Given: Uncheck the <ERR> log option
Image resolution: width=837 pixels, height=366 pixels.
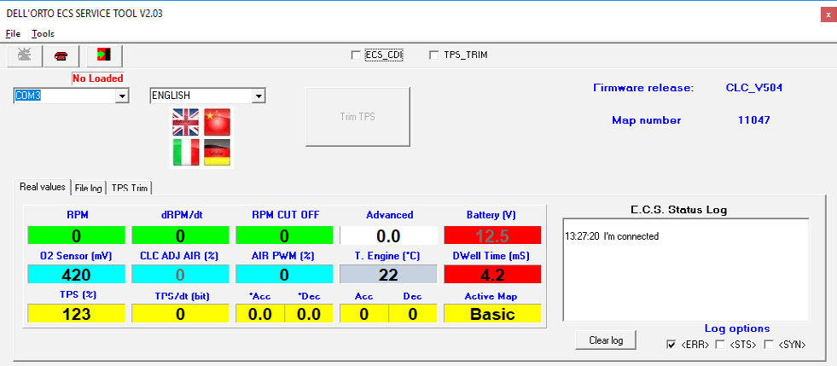Looking at the screenshot, I should 671,345.
